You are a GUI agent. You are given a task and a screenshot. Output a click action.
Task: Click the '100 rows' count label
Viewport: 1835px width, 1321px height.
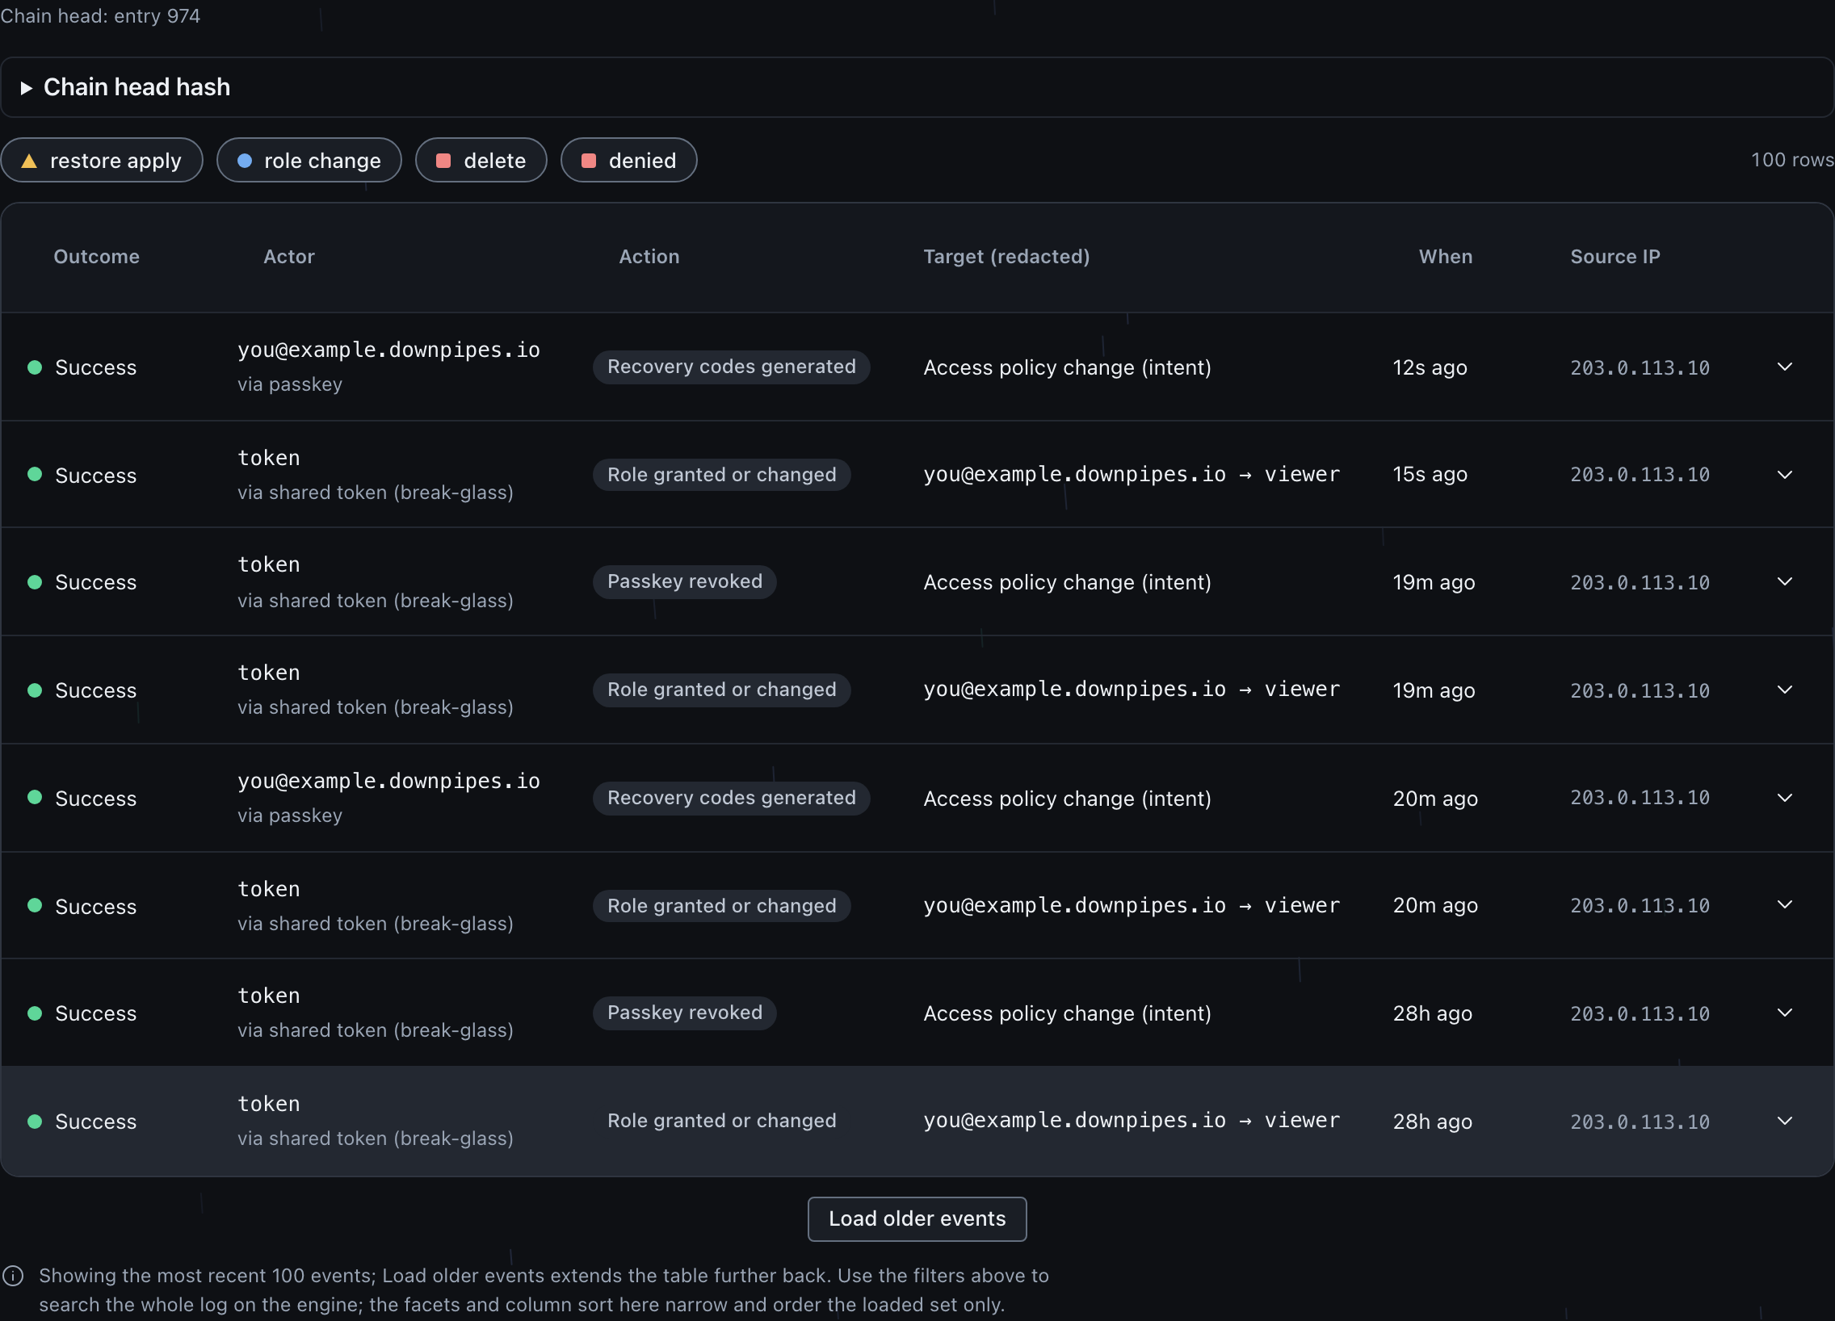pyautogui.click(x=1792, y=159)
